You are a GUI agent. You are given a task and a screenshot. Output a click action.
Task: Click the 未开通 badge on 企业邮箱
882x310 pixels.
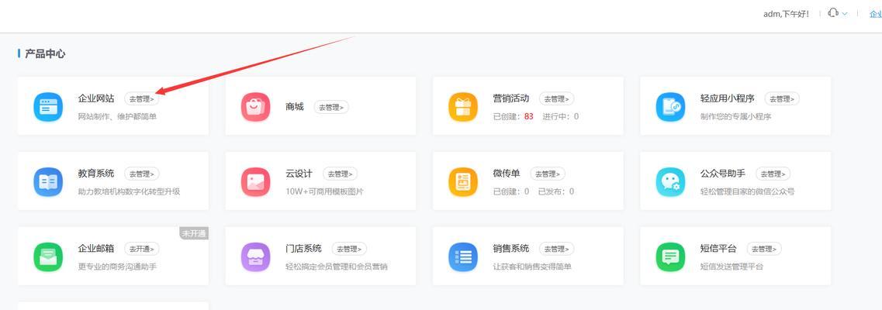pos(194,233)
